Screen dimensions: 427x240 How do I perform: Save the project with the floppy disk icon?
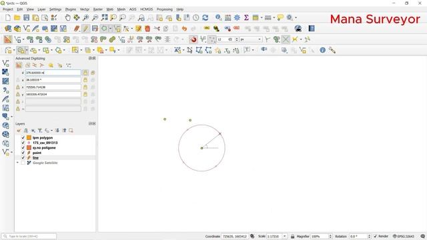(27, 18)
